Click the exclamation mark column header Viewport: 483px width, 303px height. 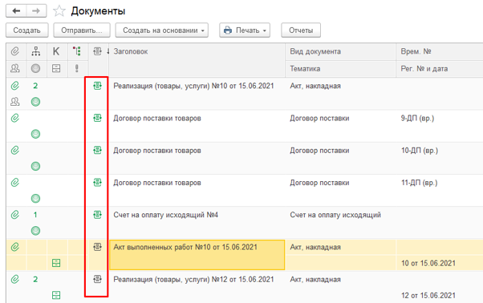coord(77,68)
